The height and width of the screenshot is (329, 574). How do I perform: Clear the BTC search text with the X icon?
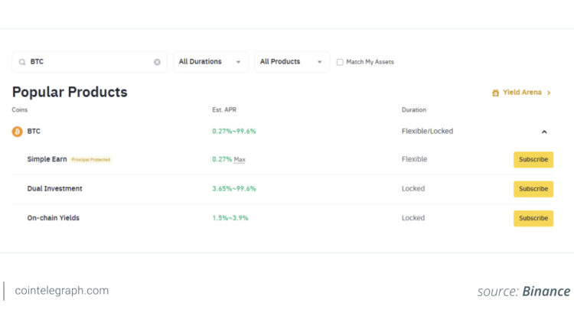tap(157, 62)
